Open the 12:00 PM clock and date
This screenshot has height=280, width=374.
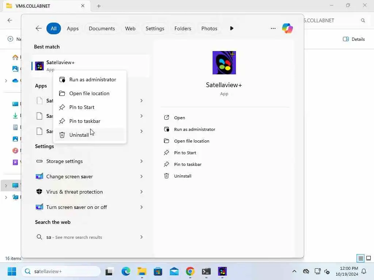pyautogui.click(x=347, y=271)
